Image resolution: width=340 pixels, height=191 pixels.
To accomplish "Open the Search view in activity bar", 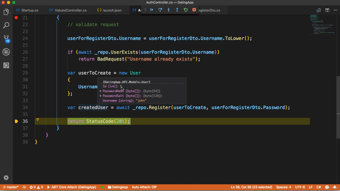I will click(x=6, y=25).
